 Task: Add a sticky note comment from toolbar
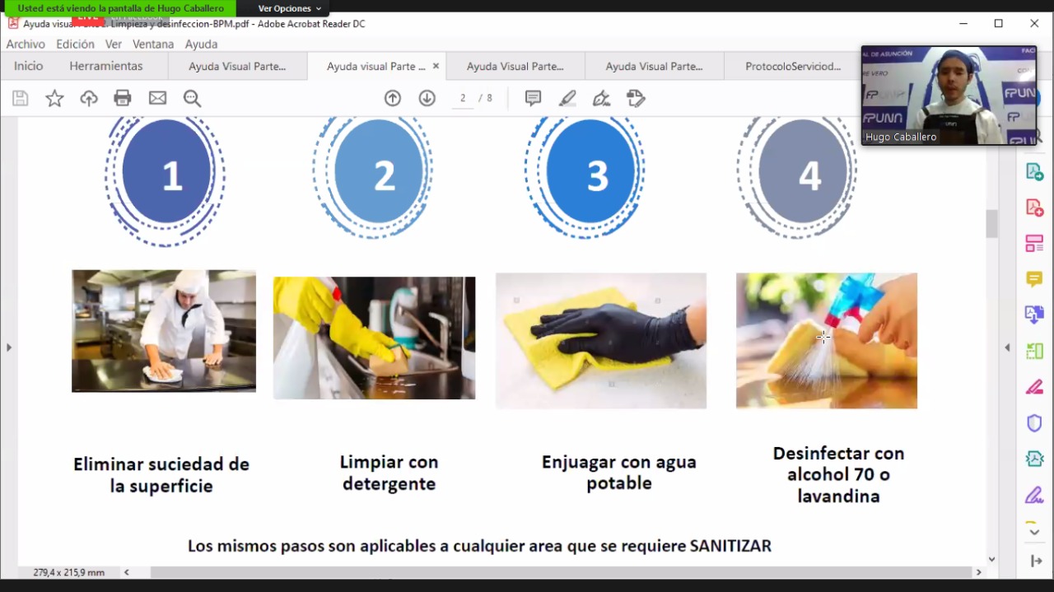533,99
